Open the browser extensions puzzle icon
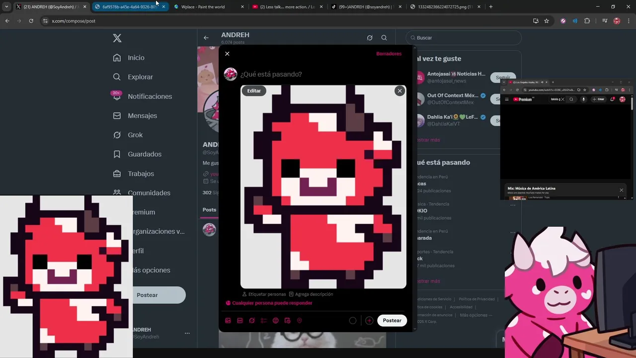The width and height of the screenshot is (636, 358). pos(587,21)
